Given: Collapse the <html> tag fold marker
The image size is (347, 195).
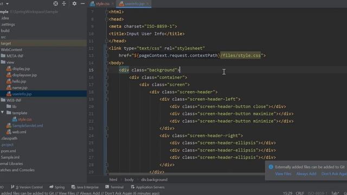Looking at the screenshot, I should [x=106, y=12].
